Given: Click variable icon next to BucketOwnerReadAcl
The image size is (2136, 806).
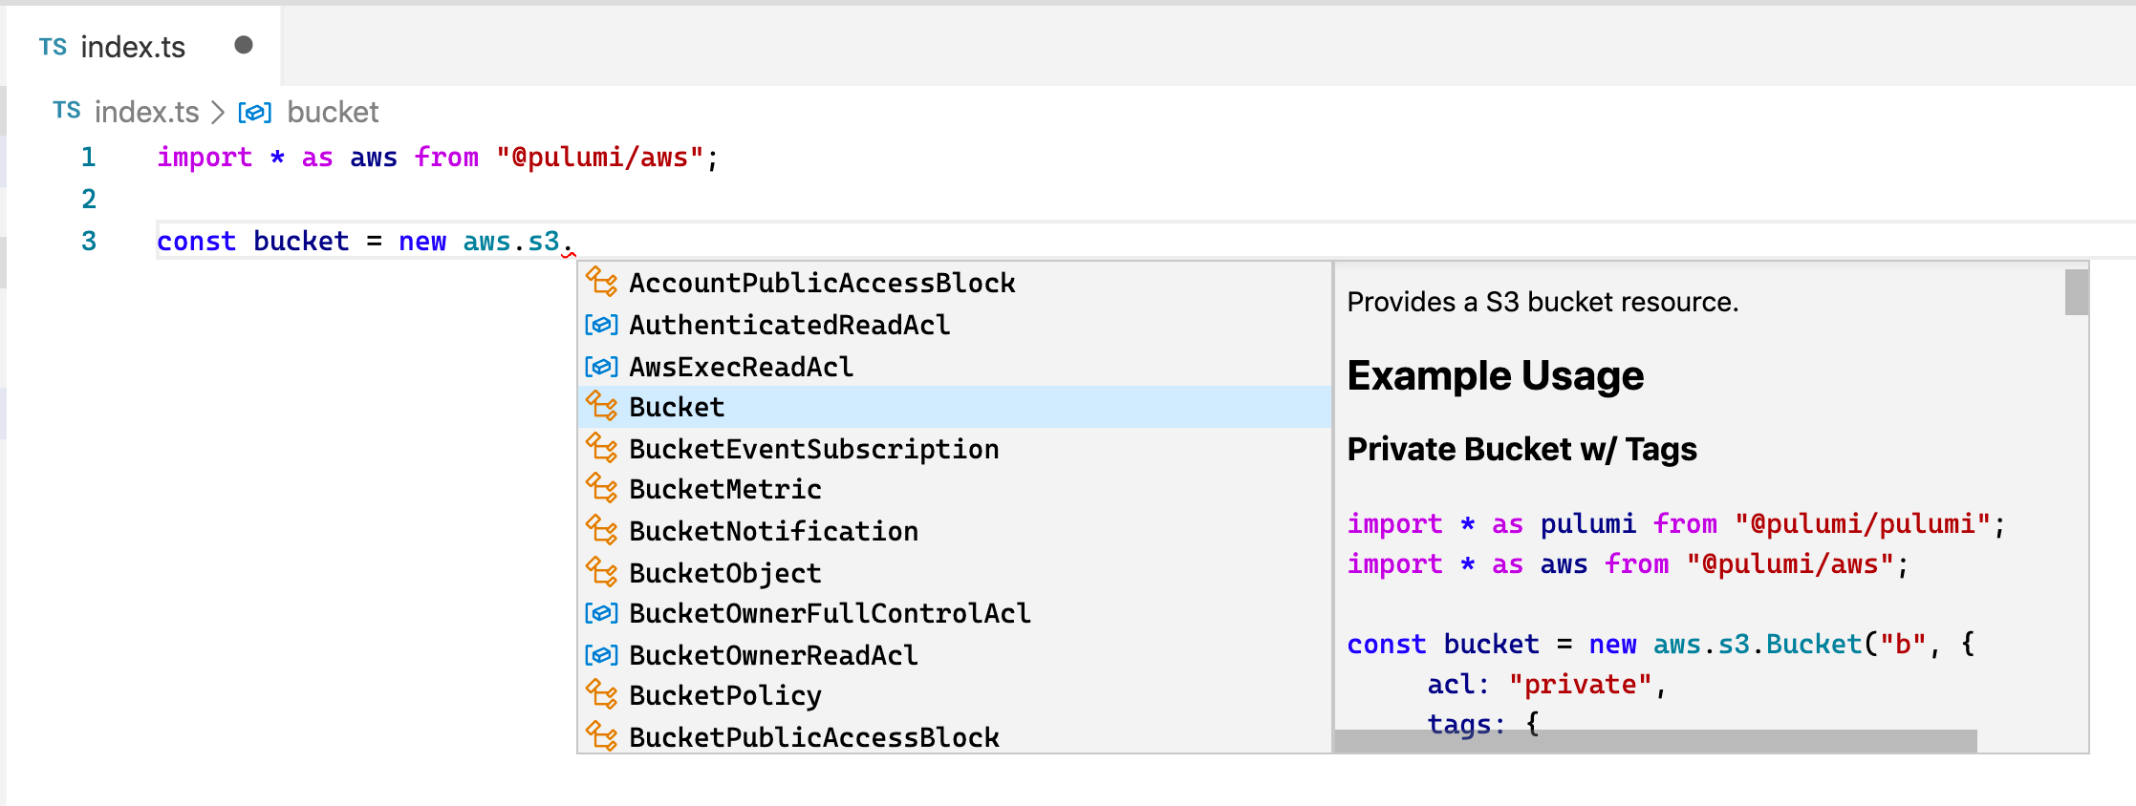Looking at the screenshot, I should (601, 655).
